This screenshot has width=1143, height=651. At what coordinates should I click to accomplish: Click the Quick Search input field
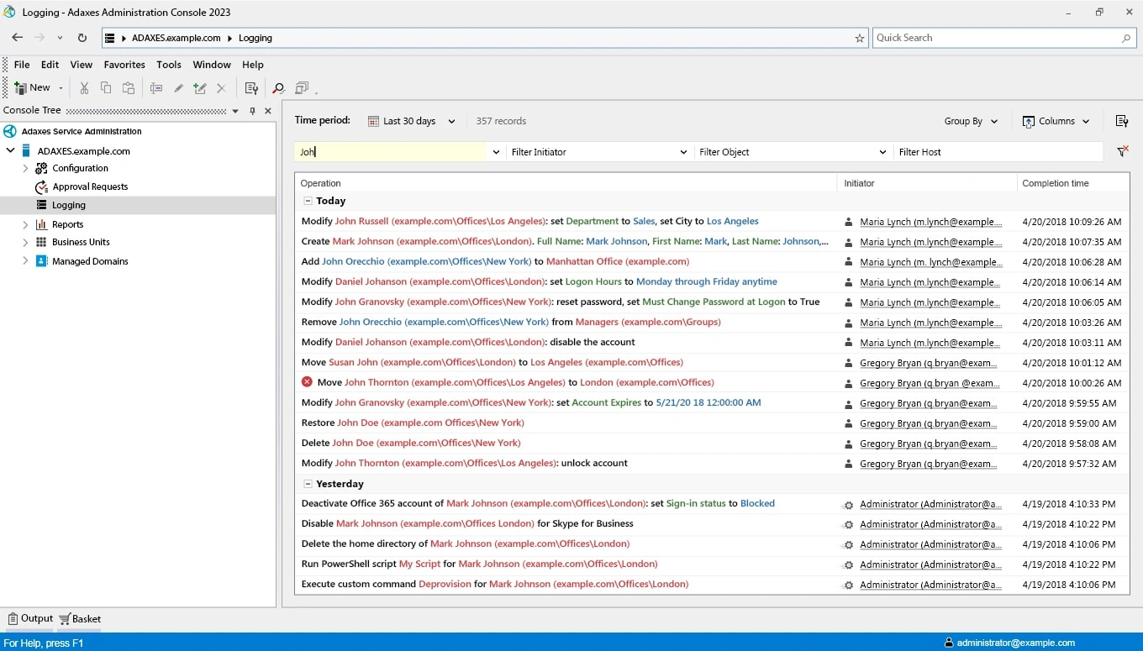pyautogui.click(x=996, y=38)
